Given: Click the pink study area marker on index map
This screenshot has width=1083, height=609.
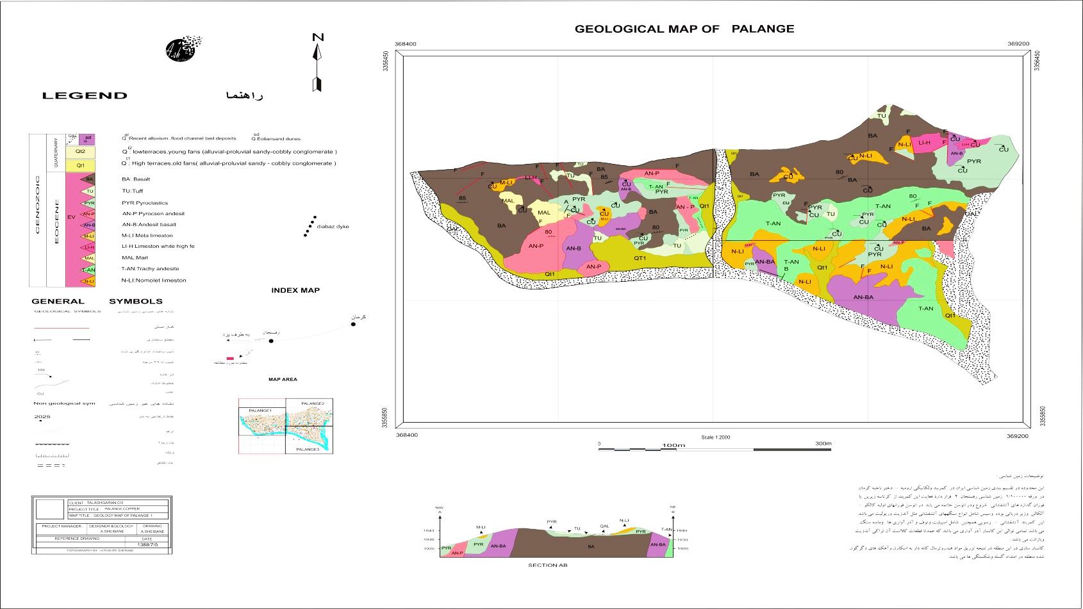Looking at the screenshot, I should click(x=229, y=358).
